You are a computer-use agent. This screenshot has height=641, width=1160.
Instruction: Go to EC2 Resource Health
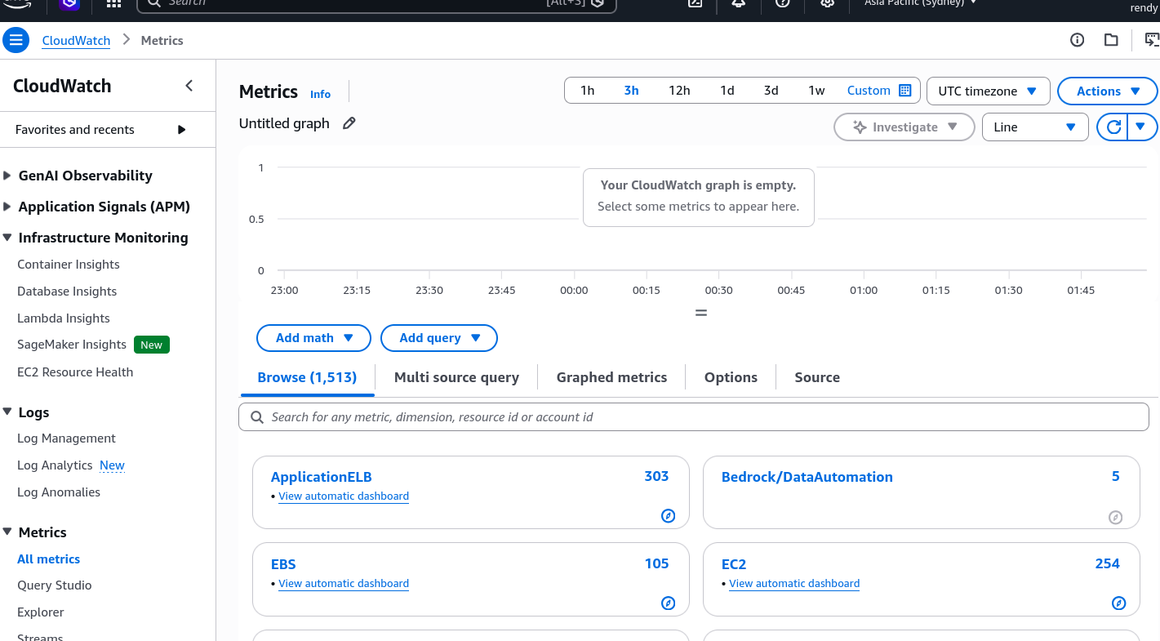[x=75, y=372]
